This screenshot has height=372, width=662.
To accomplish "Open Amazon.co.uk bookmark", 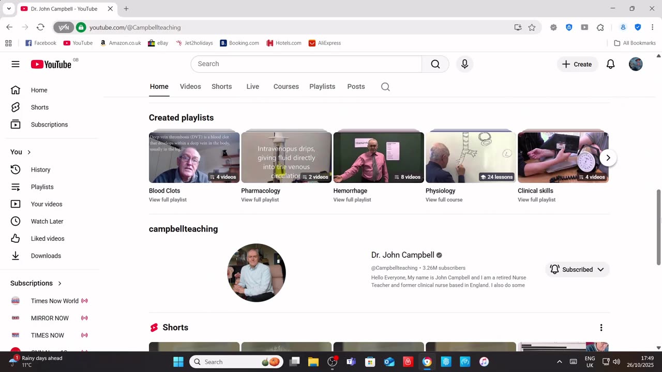I will [x=120, y=43].
